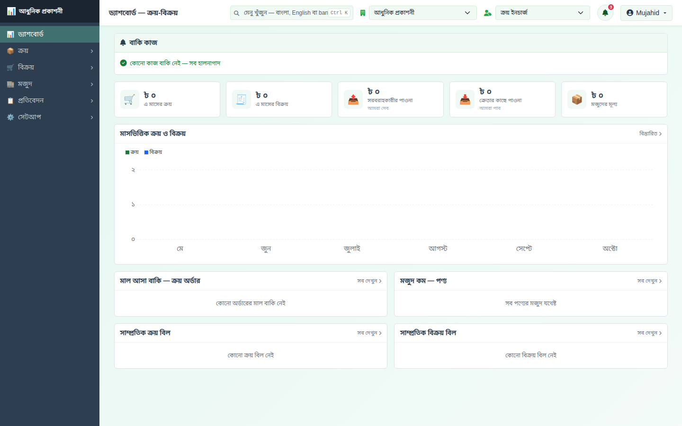Click the জুলাই label on chart axis

[x=352, y=249]
